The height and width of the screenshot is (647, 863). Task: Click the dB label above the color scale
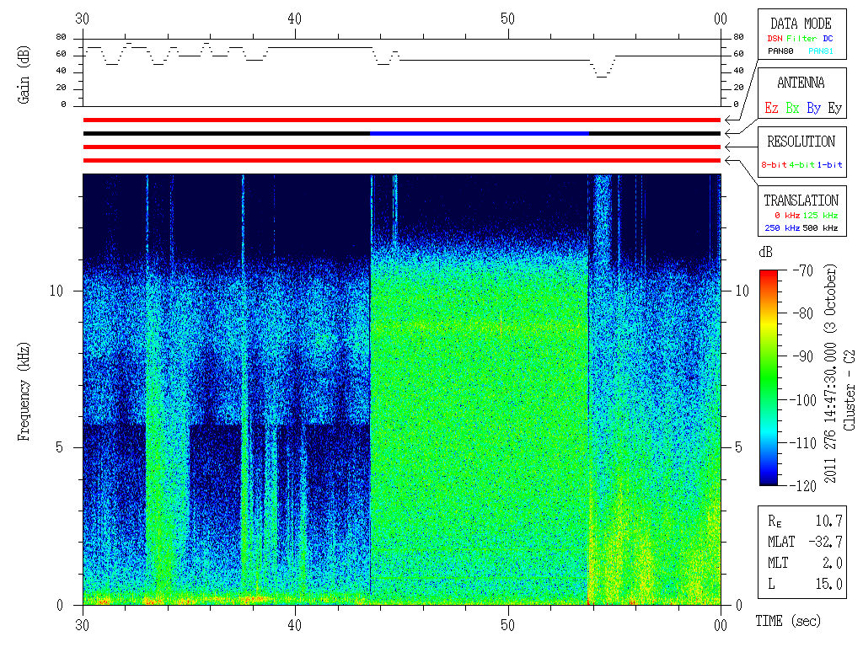765,253
